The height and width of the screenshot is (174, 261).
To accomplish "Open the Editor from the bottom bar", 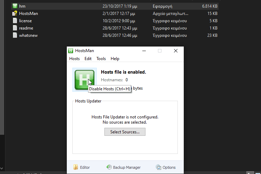I will click(81, 167).
